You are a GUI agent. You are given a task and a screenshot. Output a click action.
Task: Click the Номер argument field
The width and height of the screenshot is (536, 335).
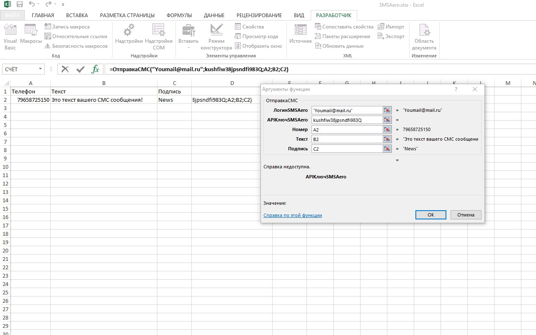coord(347,129)
